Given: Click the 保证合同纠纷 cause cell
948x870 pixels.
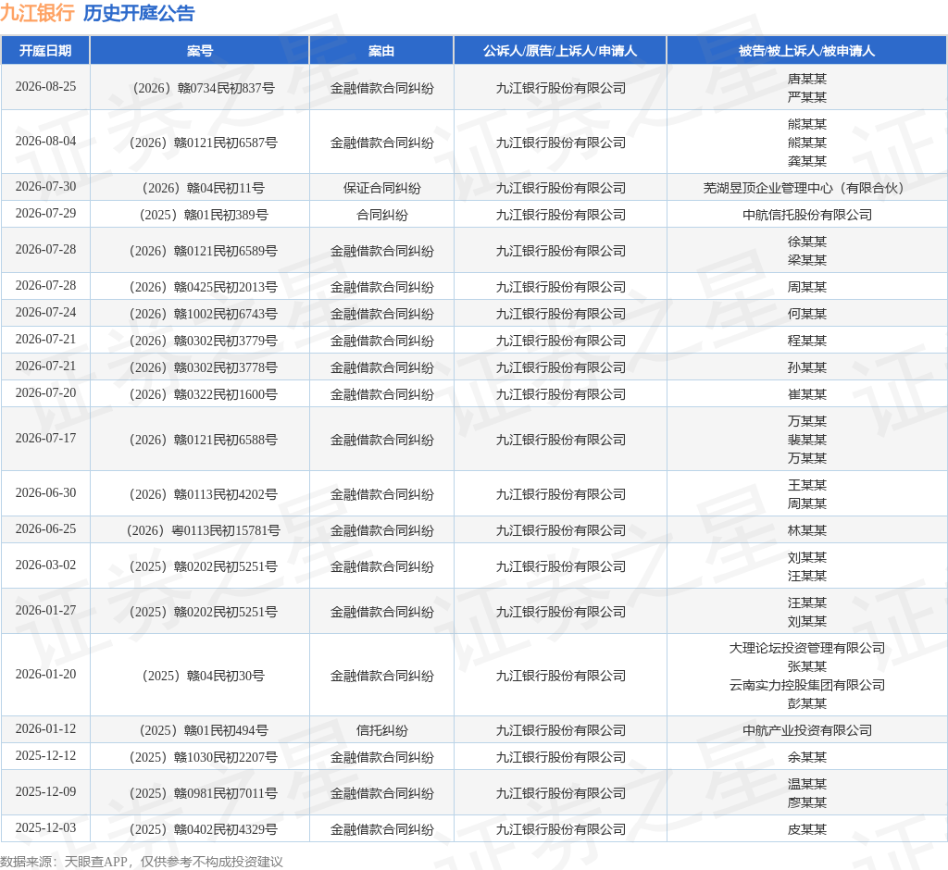Looking at the screenshot, I should tap(382, 188).
